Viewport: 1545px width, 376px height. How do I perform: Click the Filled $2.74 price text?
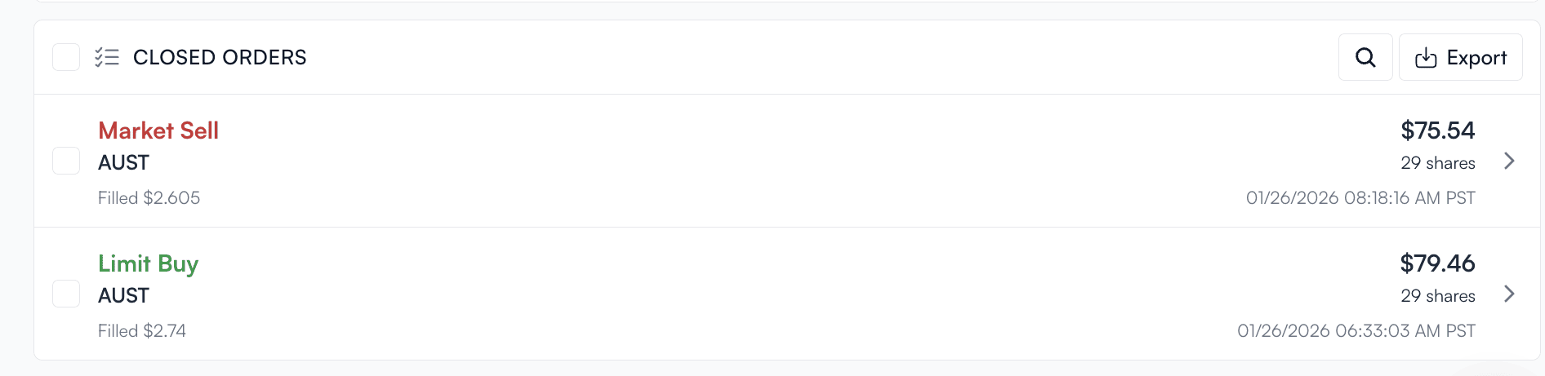click(142, 331)
